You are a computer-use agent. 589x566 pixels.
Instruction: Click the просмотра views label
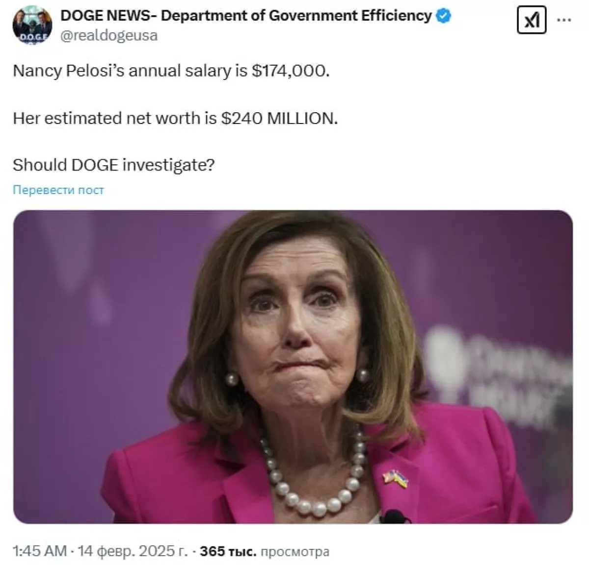[295, 552]
